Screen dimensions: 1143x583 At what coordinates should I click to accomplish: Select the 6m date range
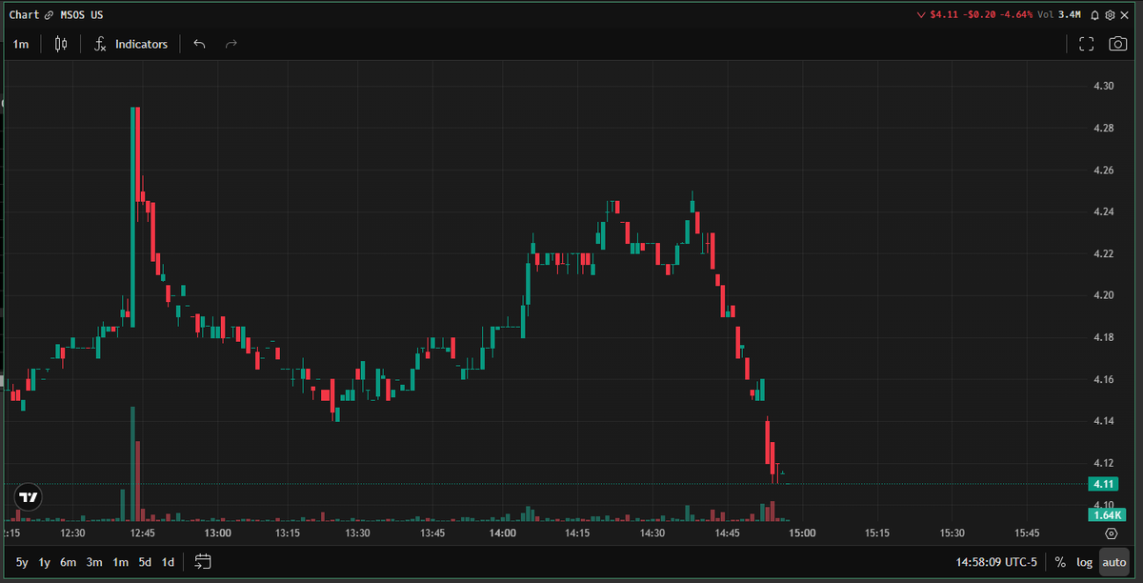[68, 562]
